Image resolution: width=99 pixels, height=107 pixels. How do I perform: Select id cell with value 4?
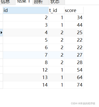[x=26, y=32]
